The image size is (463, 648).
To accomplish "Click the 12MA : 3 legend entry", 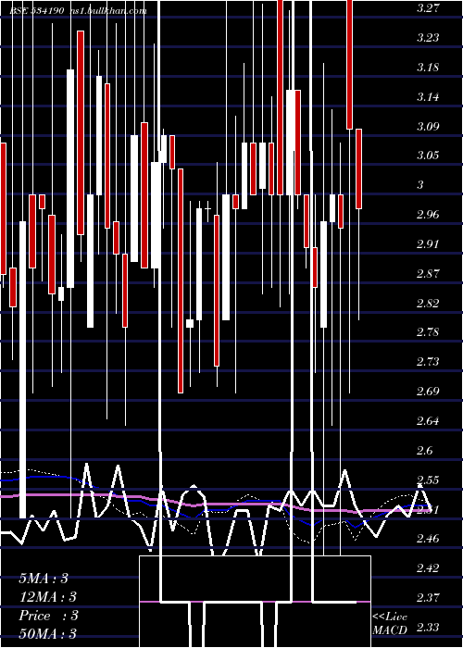I will point(47,597).
